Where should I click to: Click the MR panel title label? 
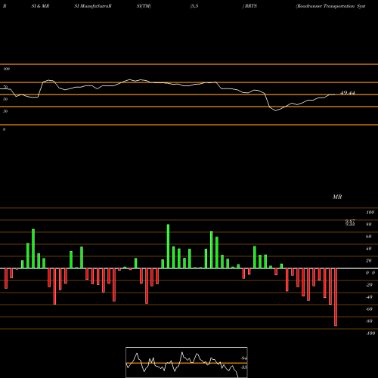point(337,197)
